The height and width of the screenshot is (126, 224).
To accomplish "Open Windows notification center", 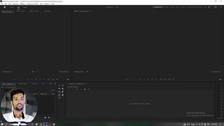I will click(x=220, y=124).
